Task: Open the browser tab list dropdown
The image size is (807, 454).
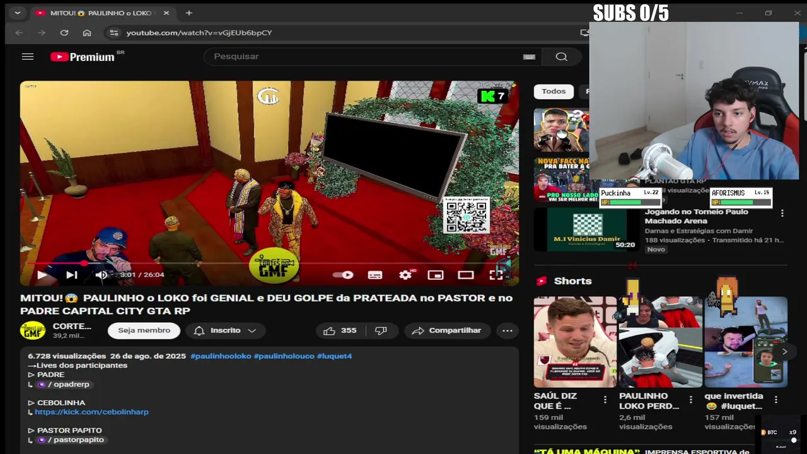Action: click(17, 13)
